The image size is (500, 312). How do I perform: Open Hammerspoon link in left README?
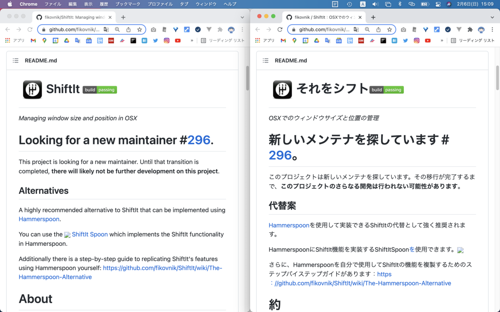tap(39, 219)
